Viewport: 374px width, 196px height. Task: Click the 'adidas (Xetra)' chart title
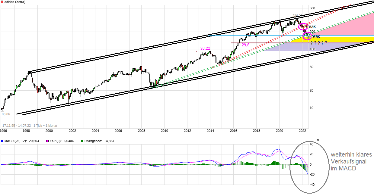[x=15, y=2]
